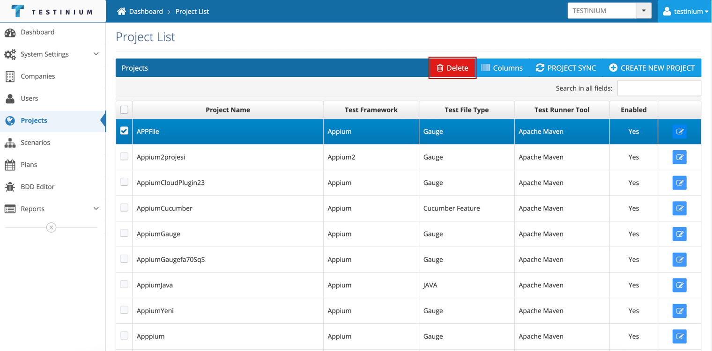Edit the AppiumGauge project
This screenshot has height=351, width=712.
pyautogui.click(x=680, y=234)
